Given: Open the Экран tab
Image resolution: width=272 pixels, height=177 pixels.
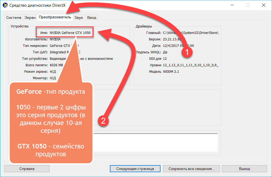Looking at the screenshot, I should pyautogui.click(x=30, y=18).
